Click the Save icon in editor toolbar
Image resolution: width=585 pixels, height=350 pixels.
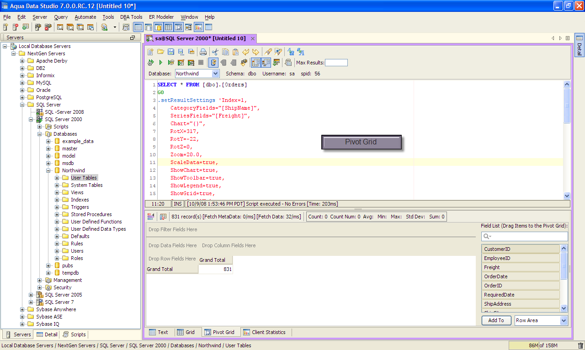click(x=170, y=52)
